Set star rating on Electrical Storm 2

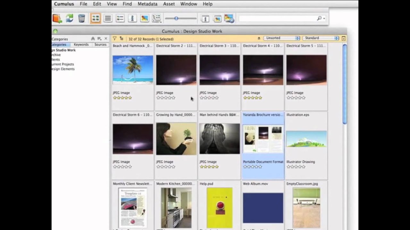coord(166,98)
